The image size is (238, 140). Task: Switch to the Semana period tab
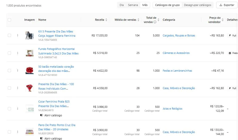133,5
